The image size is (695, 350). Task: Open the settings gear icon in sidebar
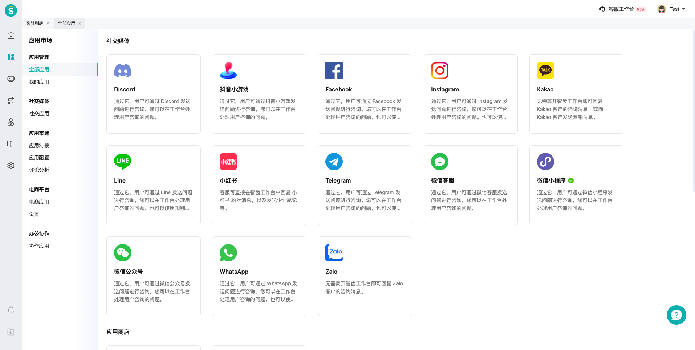pyautogui.click(x=11, y=166)
